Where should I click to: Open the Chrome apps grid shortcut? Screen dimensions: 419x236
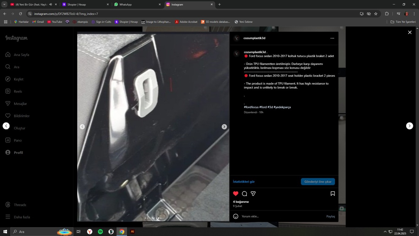6,22
